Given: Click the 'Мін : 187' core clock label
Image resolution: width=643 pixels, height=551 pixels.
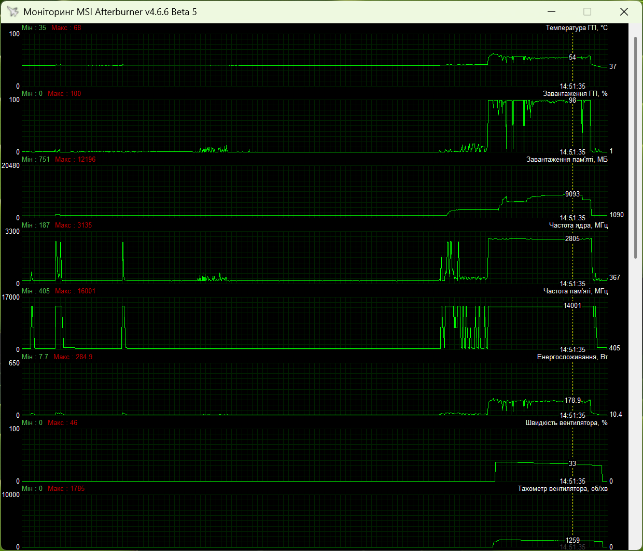Looking at the screenshot, I should pos(36,225).
